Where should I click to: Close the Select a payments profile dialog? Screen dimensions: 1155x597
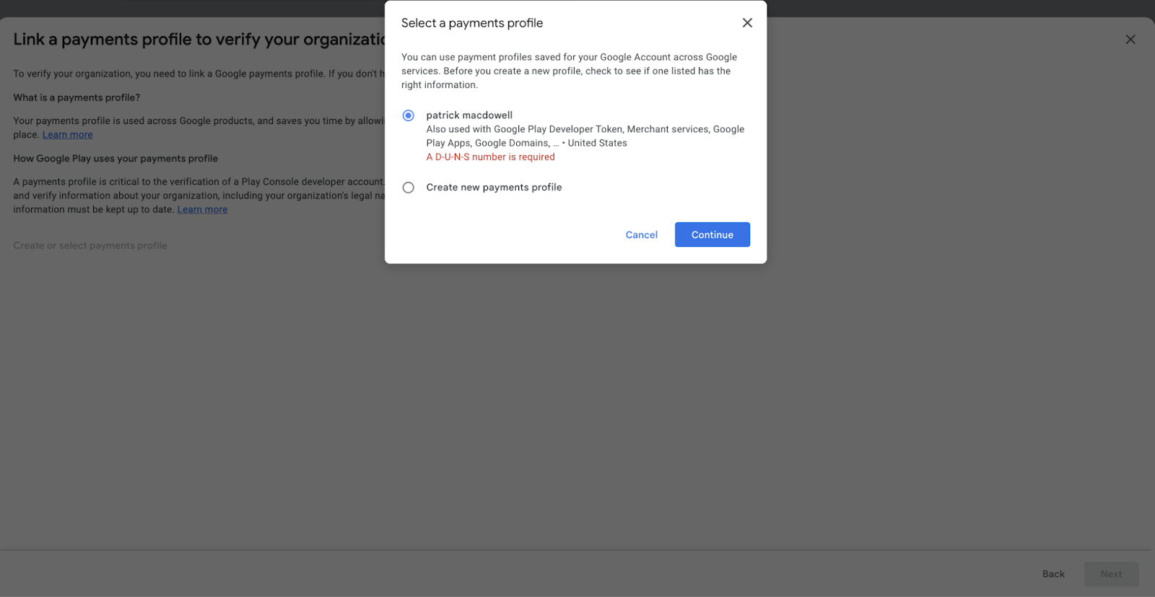[747, 23]
